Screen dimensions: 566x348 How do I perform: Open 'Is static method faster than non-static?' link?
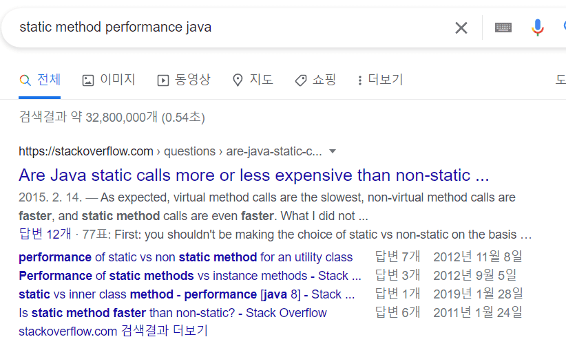point(173,313)
